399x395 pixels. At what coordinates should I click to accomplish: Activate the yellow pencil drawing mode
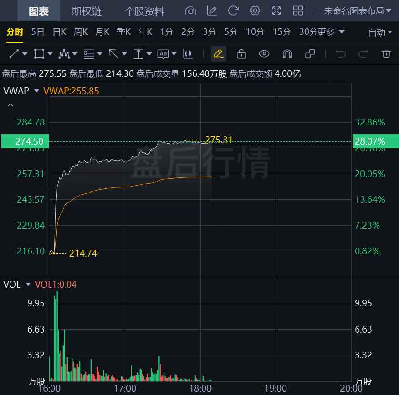[218, 54]
